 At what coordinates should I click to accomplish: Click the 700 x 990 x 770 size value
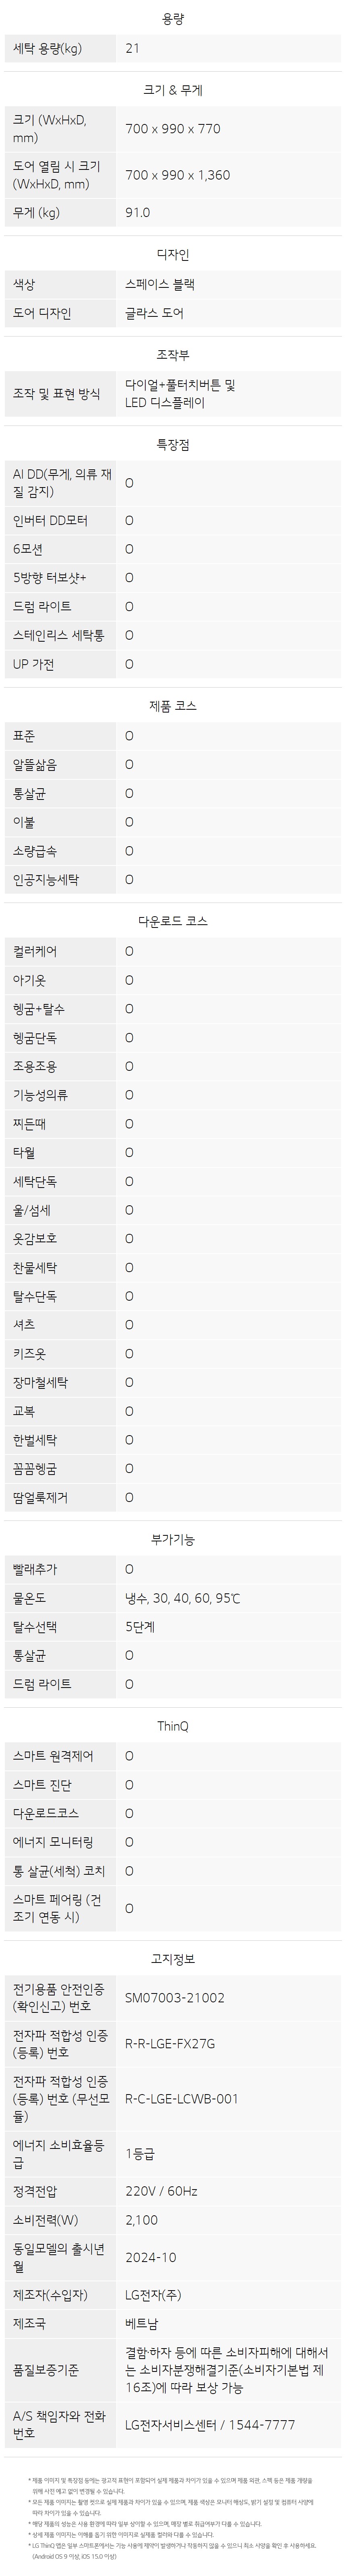pyautogui.click(x=173, y=129)
